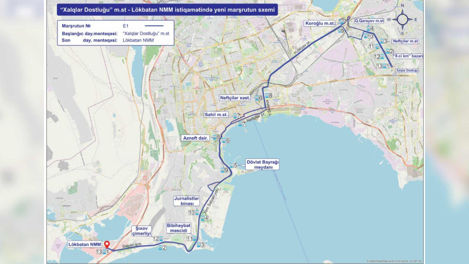
Task: Click the Yeni Salyan yolu street label
Action: 211,200
